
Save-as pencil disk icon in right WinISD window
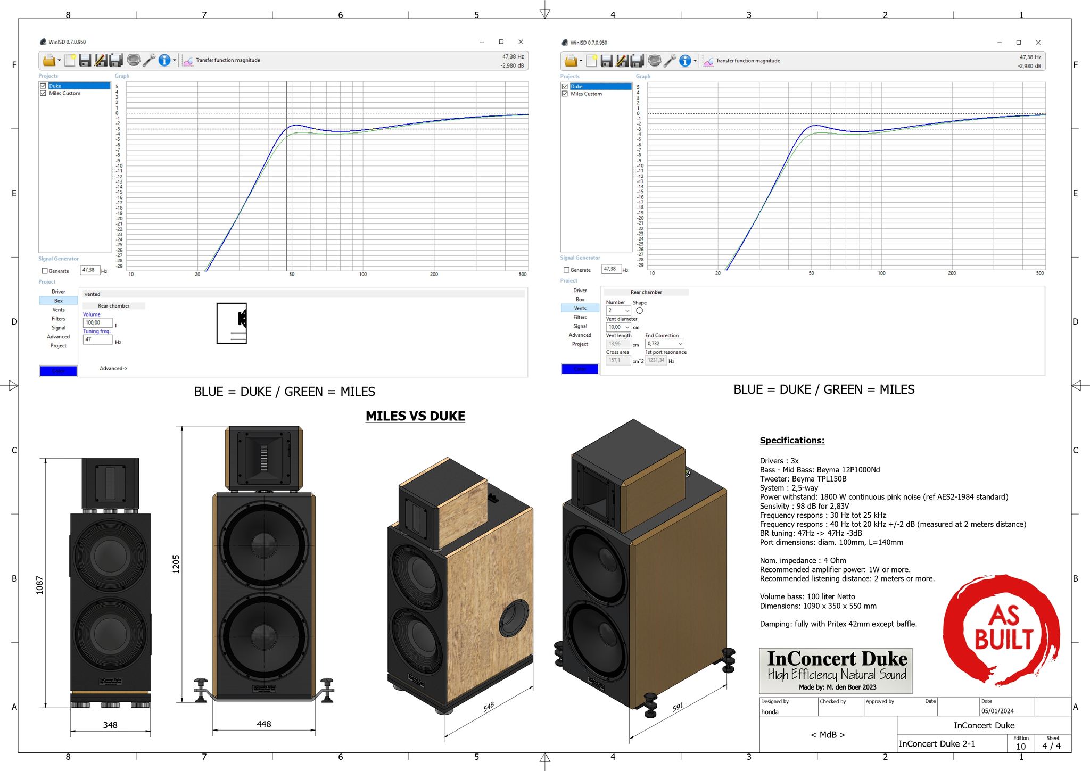[622, 61]
